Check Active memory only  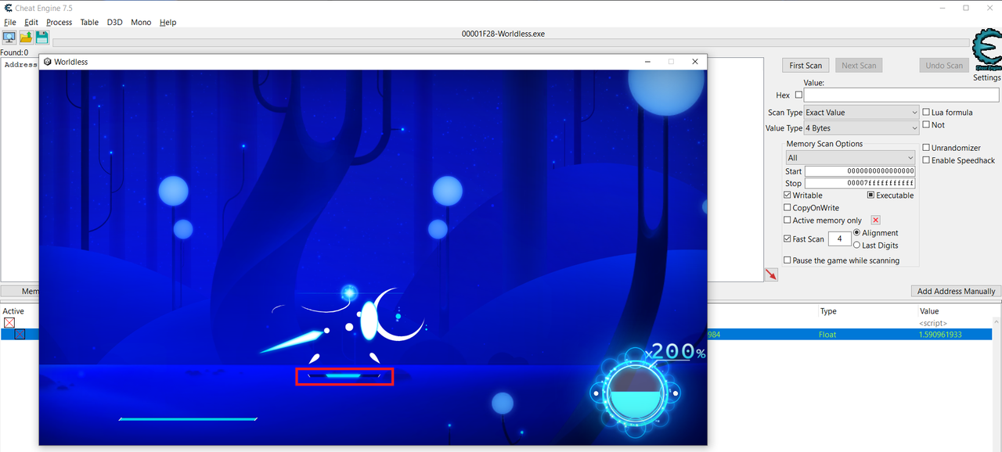788,221
